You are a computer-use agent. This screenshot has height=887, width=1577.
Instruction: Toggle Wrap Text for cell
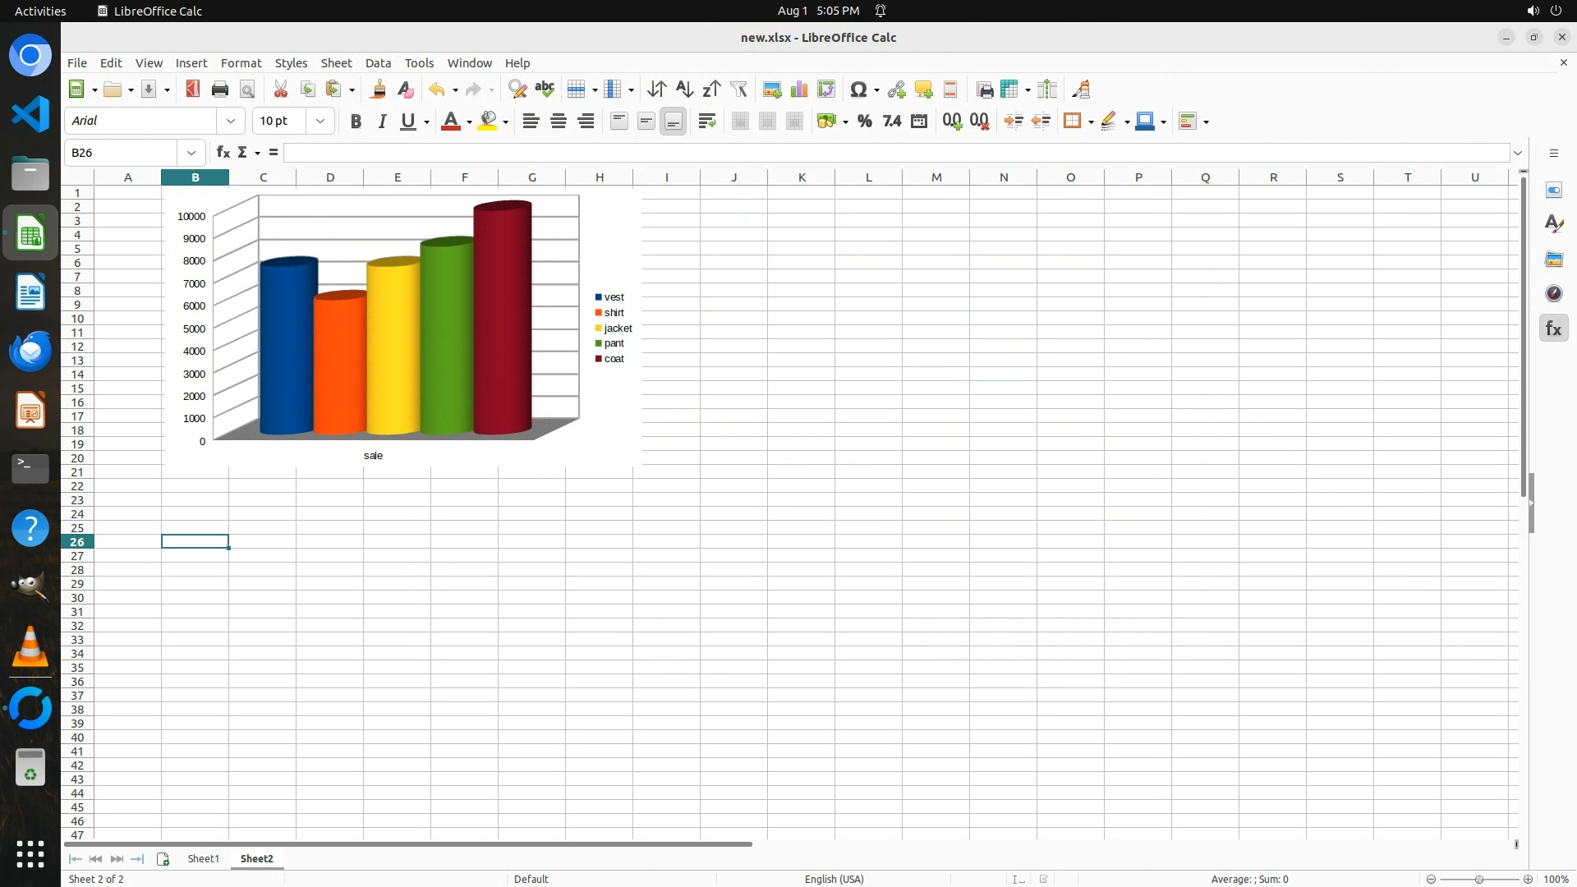point(706,122)
